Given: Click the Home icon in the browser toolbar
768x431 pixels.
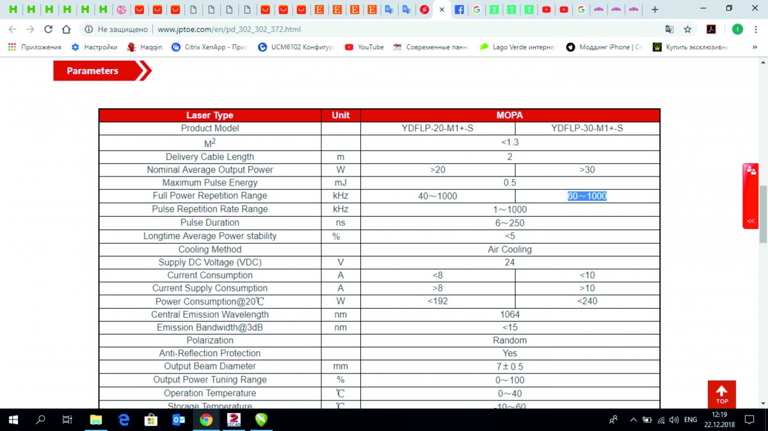Looking at the screenshot, I should pyautogui.click(x=66, y=29).
